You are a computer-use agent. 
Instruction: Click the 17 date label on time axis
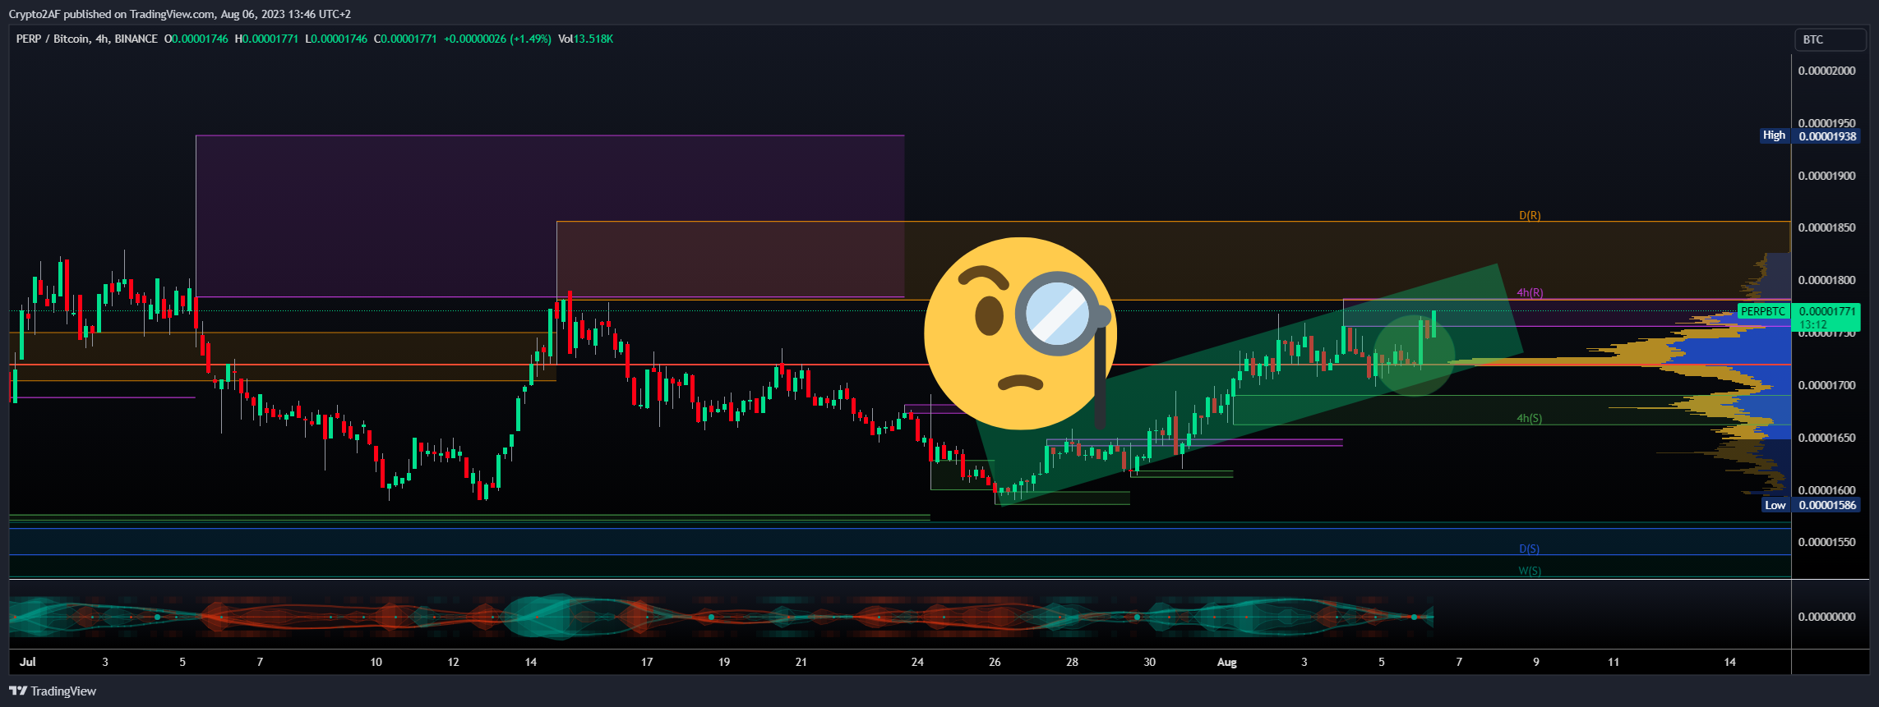tap(647, 662)
